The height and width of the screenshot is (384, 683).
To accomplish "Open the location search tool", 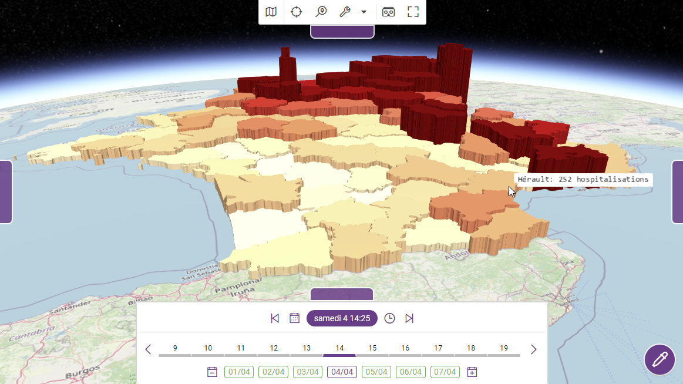I will click(x=321, y=12).
